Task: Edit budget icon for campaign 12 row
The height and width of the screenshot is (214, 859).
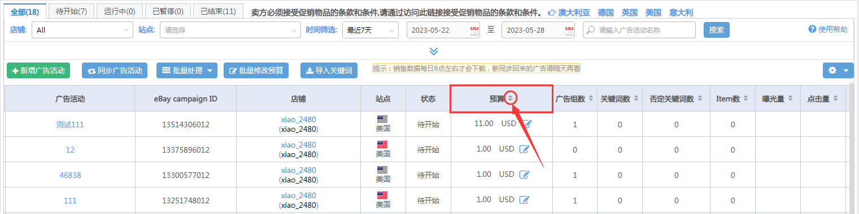Action: point(524,149)
